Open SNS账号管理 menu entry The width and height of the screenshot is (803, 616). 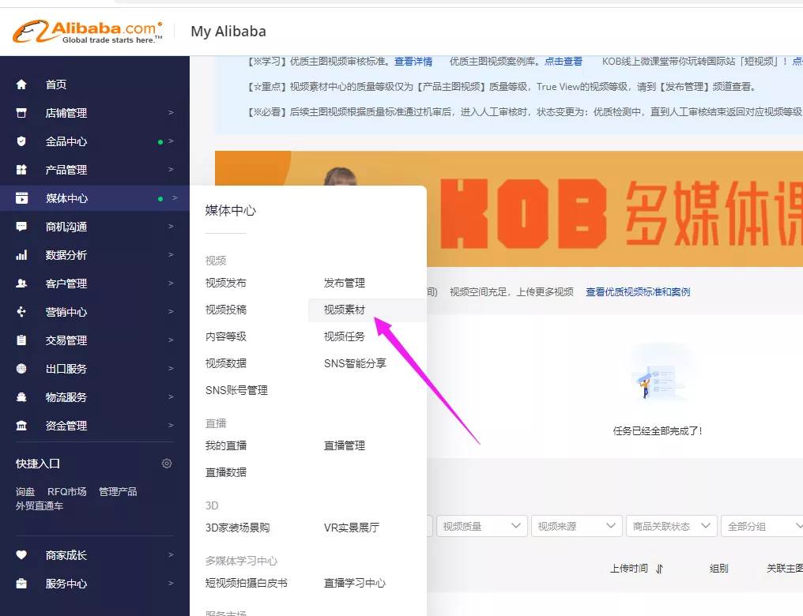pyautogui.click(x=236, y=390)
